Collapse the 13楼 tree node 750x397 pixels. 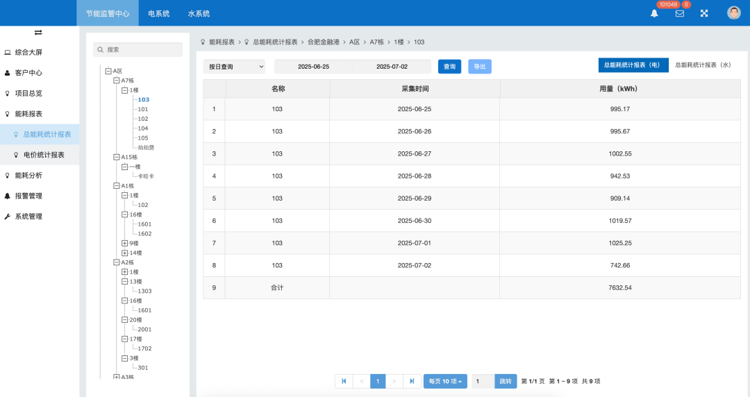[x=125, y=281]
